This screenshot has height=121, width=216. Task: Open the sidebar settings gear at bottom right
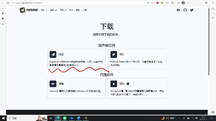click(213, 112)
